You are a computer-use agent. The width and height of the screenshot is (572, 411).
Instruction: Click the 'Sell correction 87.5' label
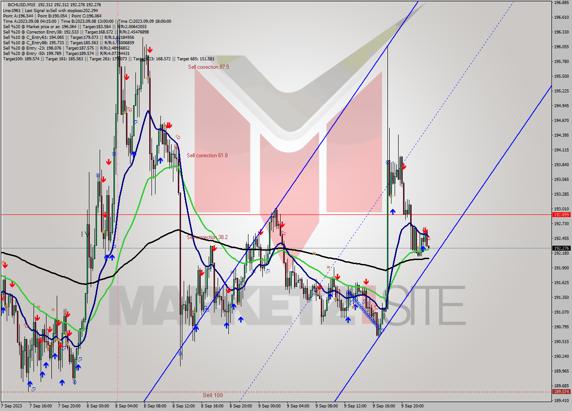point(209,67)
